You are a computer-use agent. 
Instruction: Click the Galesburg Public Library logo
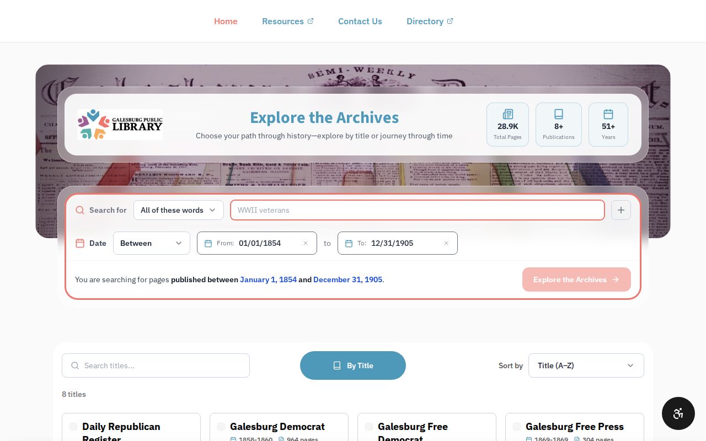pos(120,124)
